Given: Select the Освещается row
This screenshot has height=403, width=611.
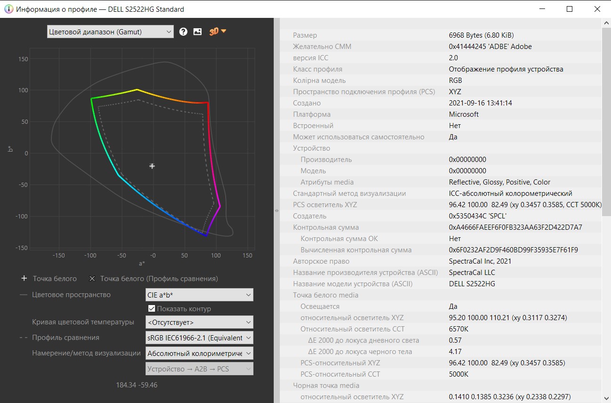Looking at the screenshot, I should click(441, 306).
